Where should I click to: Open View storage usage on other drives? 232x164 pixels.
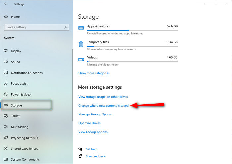point(103,97)
